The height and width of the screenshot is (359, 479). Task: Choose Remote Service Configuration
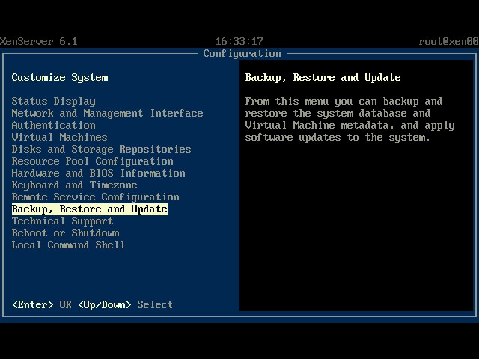(95, 197)
